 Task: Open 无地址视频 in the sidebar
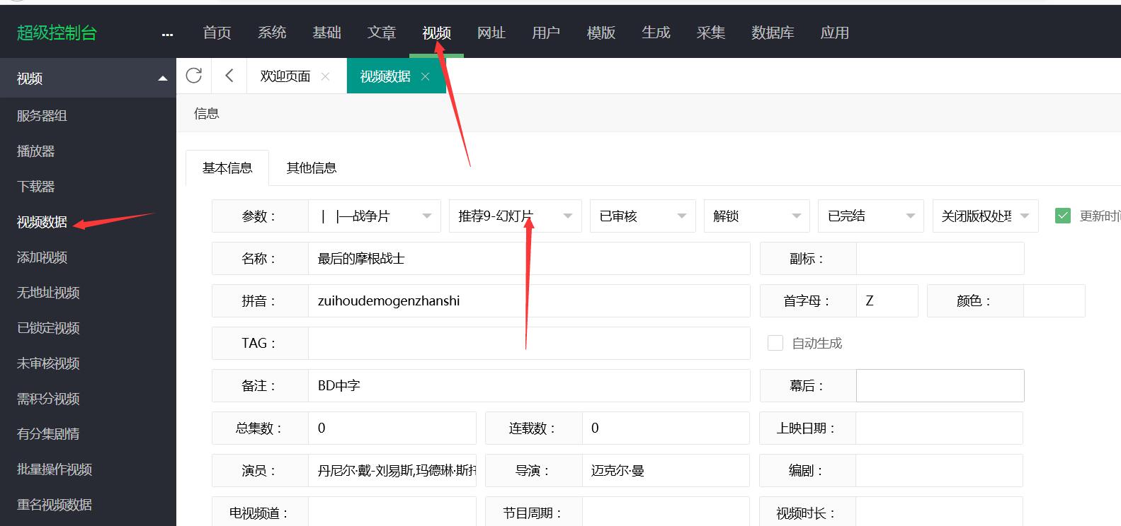pyautogui.click(x=48, y=293)
